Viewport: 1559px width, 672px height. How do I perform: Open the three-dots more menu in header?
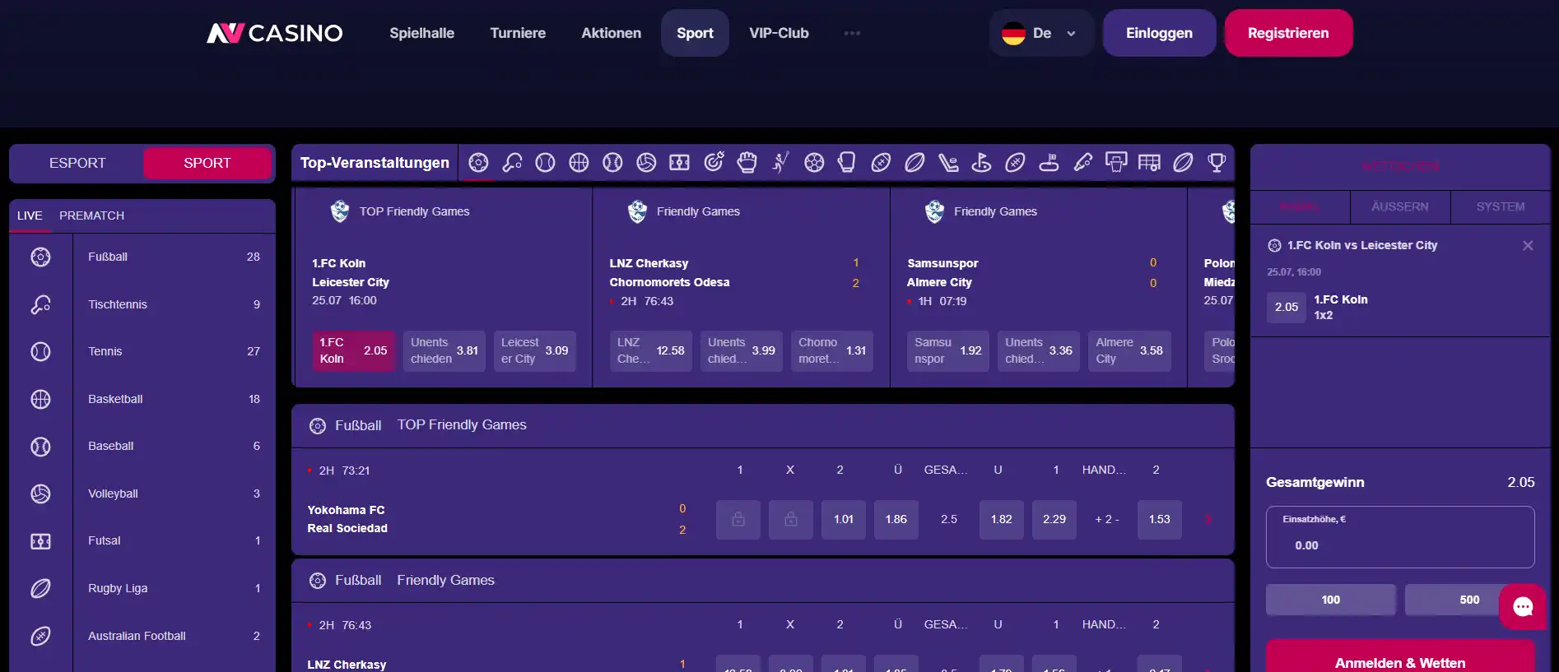(852, 33)
